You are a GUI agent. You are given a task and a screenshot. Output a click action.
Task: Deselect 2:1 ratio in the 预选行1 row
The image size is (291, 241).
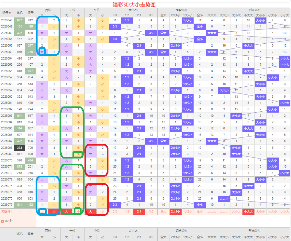pos(139,212)
